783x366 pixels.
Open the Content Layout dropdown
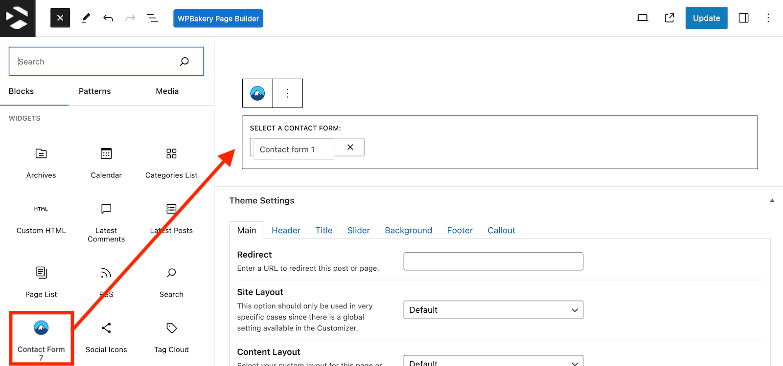pos(493,362)
